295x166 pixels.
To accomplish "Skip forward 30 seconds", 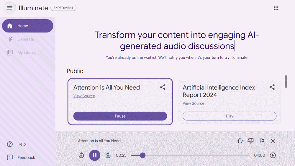I will (x=108, y=155).
